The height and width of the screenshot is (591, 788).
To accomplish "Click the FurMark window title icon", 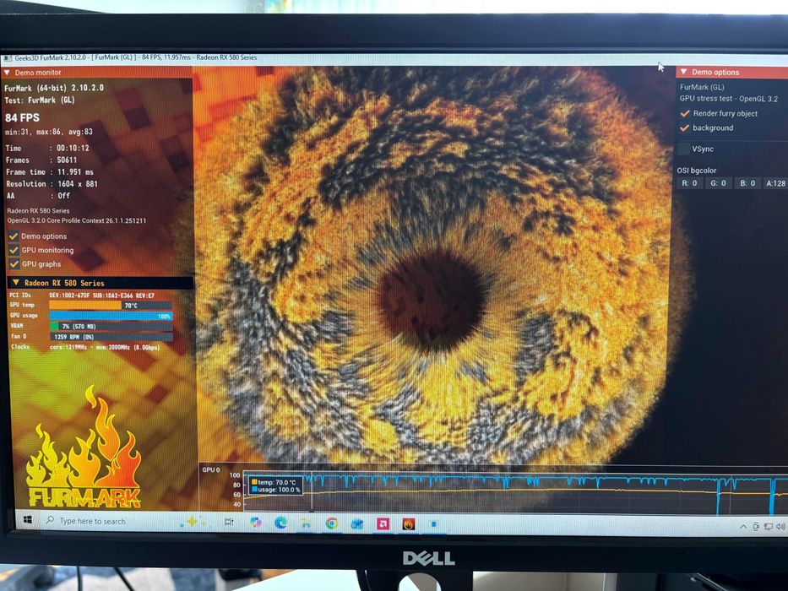I will (x=8, y=59).
